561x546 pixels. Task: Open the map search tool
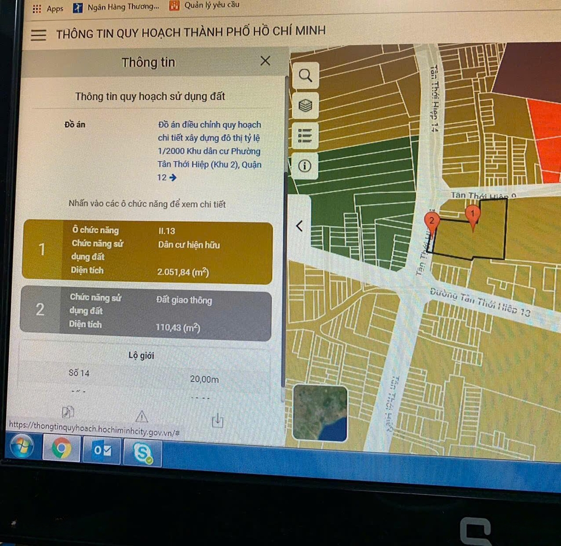[x=305, y=76]
